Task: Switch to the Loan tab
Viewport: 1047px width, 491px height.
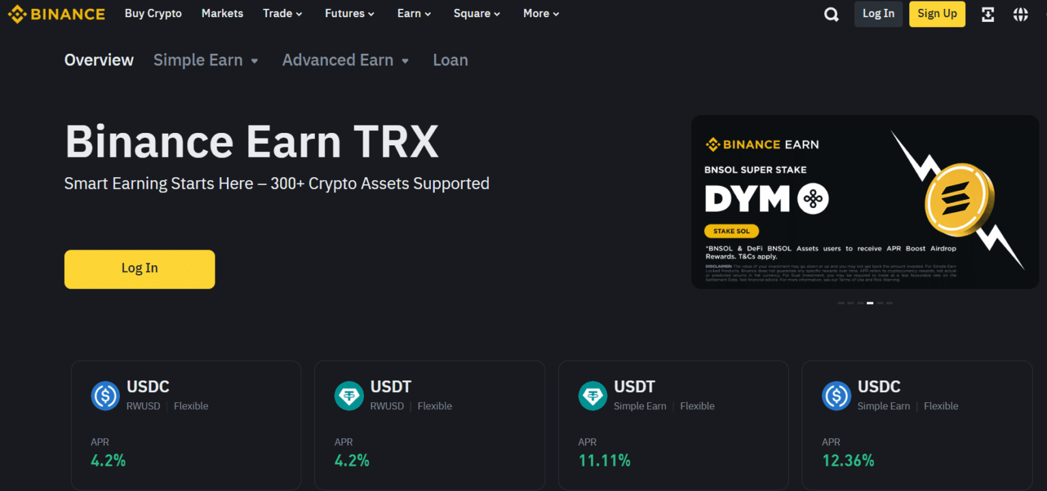Action: tap(450, 60)
